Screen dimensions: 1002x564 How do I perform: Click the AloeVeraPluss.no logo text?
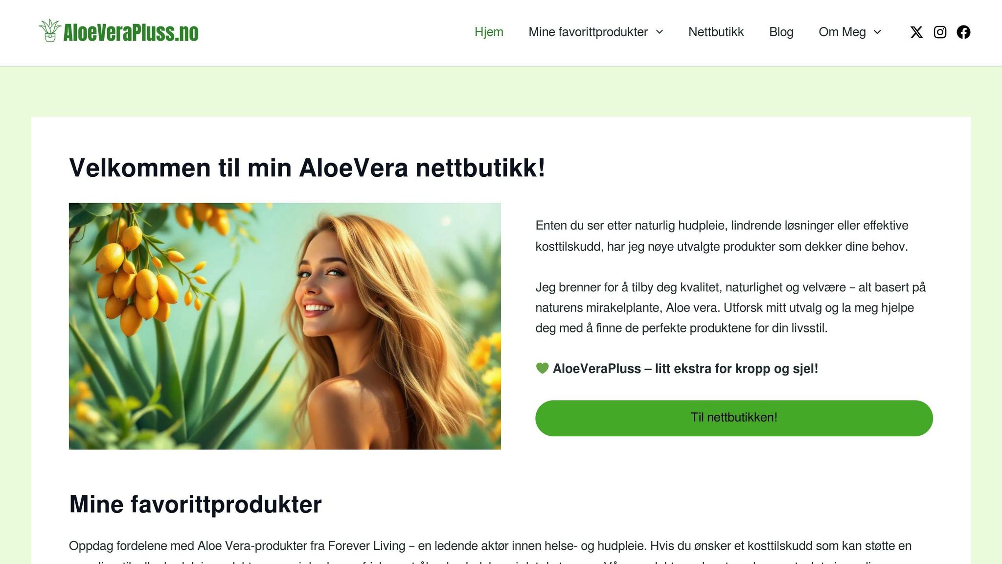coord(131,33)
